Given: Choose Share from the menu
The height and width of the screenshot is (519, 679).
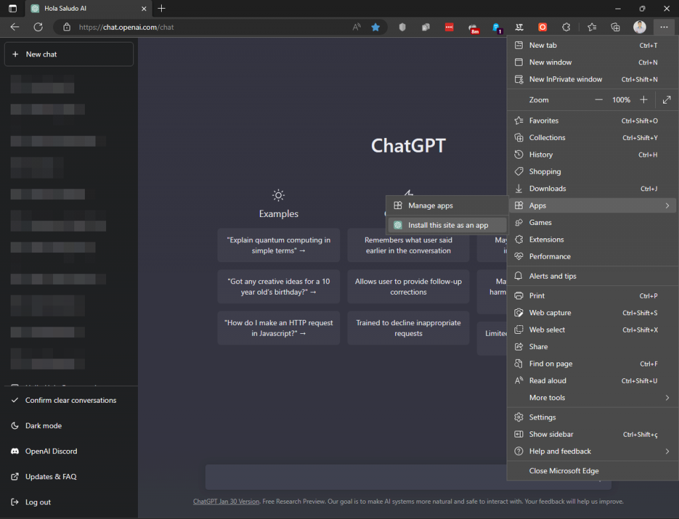Looking at the screenshot, I should [x=592, y=346].
